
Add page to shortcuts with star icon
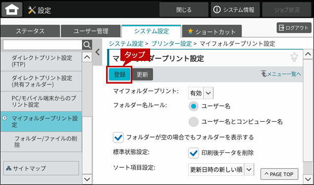[294, 57]
